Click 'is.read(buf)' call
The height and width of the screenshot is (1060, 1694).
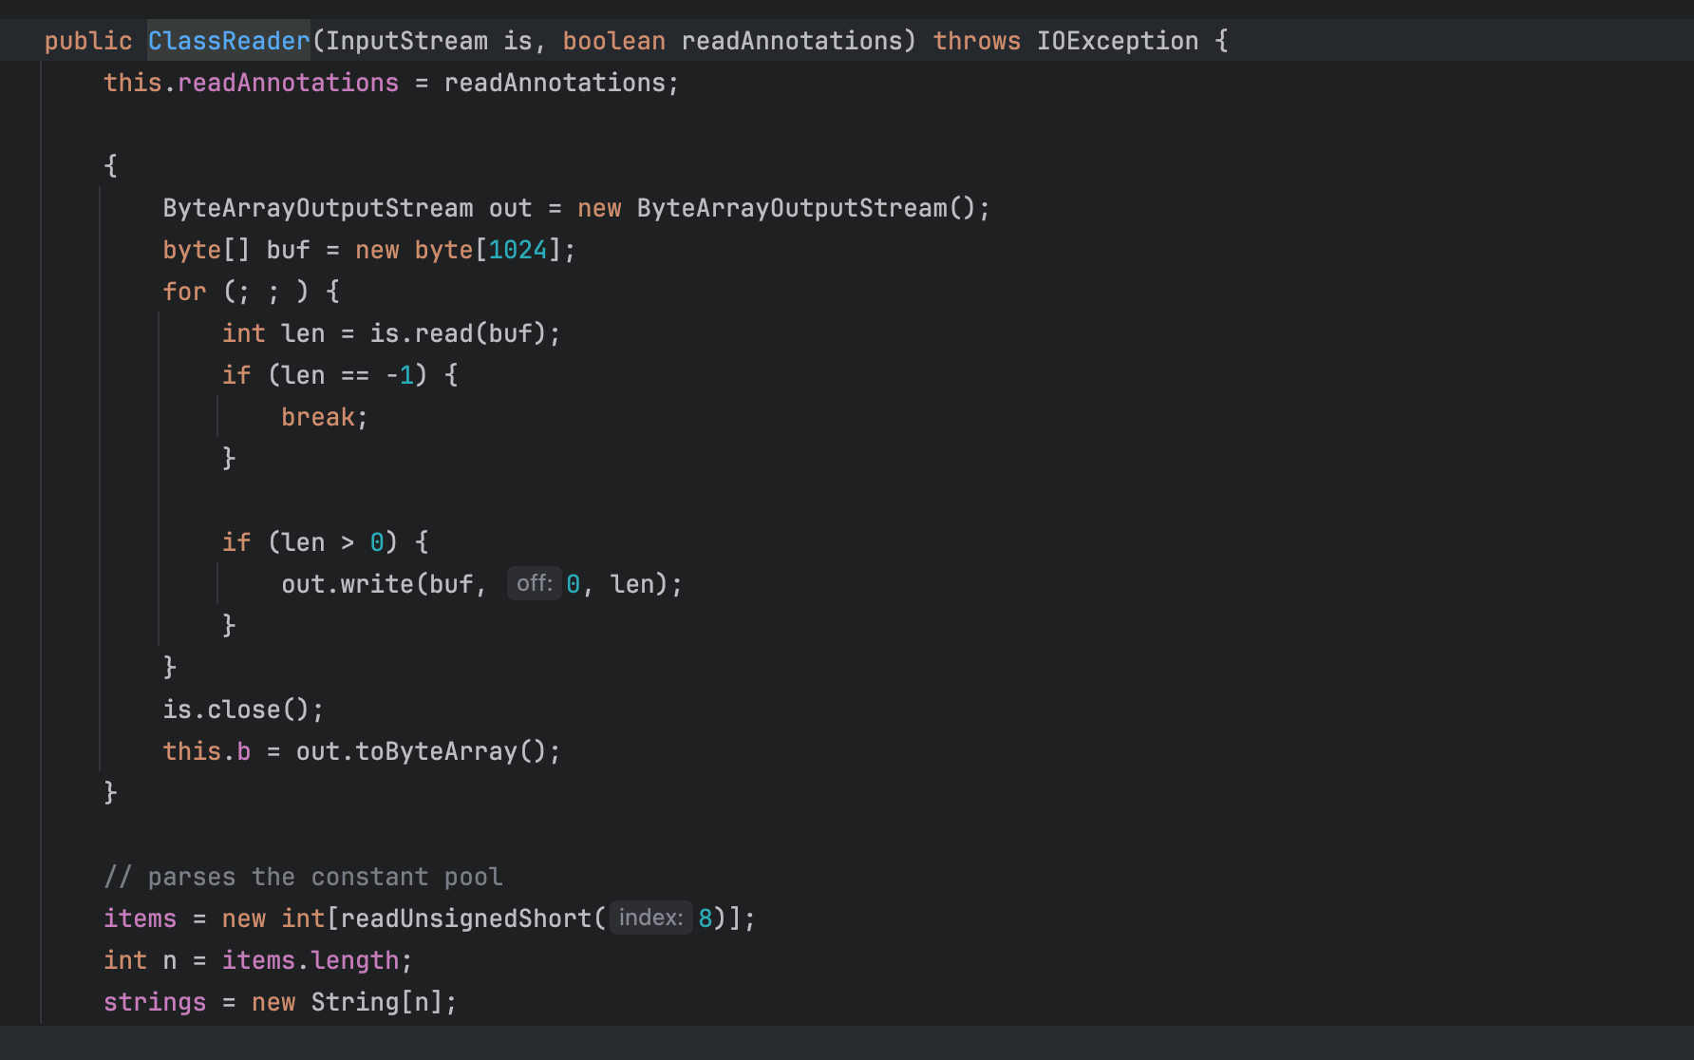point(458,333)
